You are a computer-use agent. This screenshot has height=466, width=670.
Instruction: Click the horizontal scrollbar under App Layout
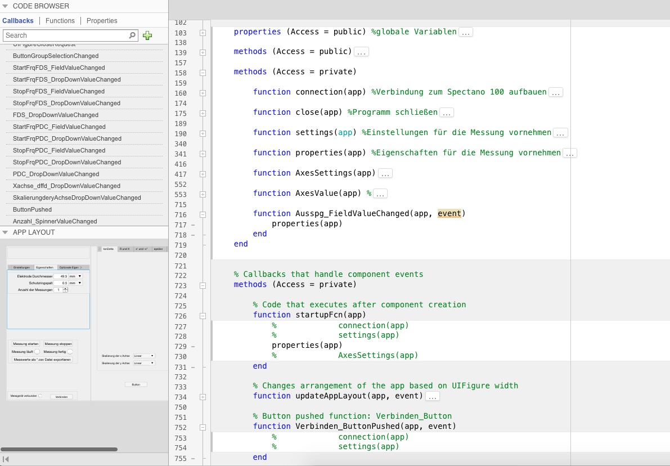[59, 449]
